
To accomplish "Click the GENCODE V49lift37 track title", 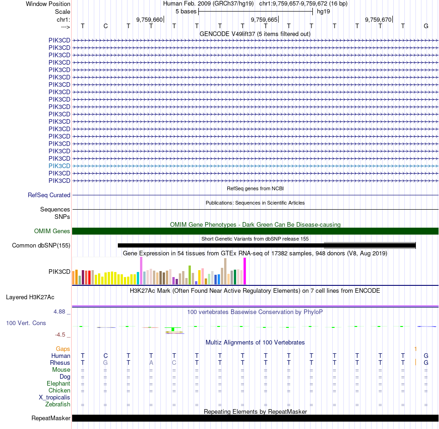I will pyautogui.click(x=255, y=34).
